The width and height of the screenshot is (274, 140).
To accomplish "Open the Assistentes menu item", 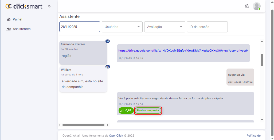I will click(21, 29).
